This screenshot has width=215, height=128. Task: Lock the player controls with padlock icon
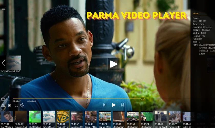[x=3, y=99]
